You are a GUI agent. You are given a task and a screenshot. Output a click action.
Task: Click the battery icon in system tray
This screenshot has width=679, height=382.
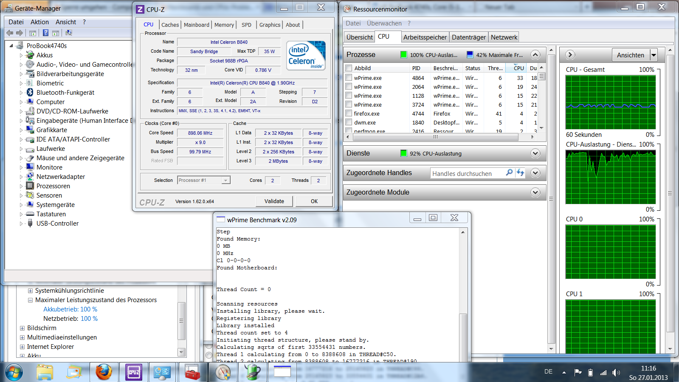[x=590, y=373]
